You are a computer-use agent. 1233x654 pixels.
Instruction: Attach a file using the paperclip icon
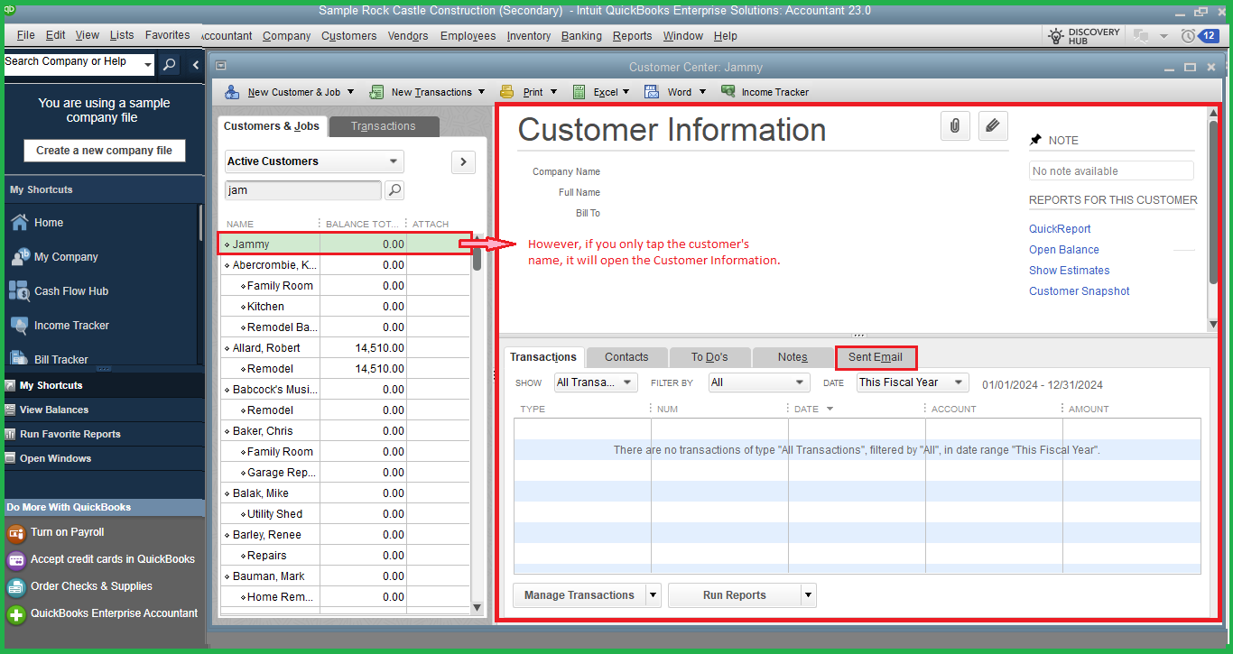[955, 125]
